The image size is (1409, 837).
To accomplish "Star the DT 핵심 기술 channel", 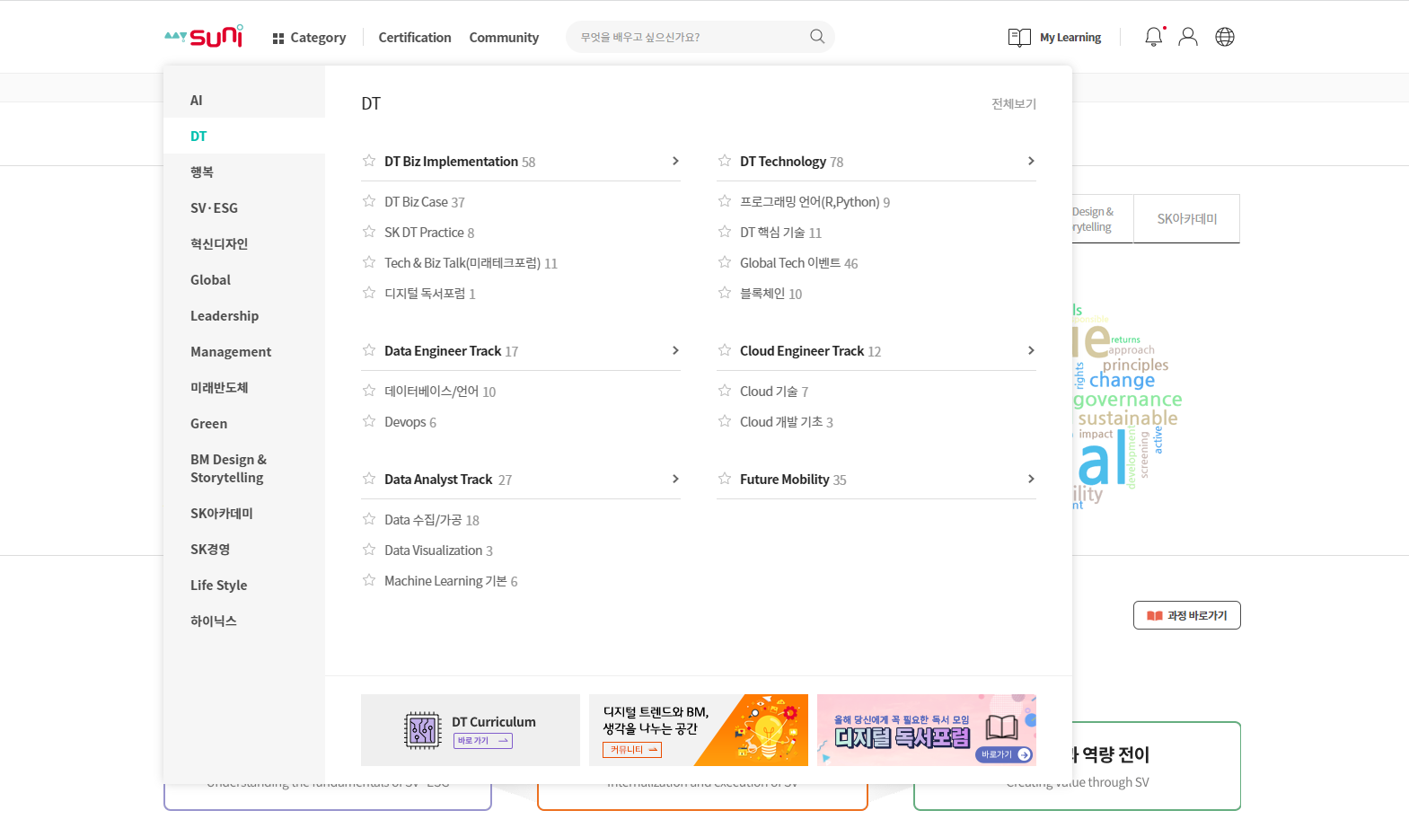I will coord(725,232).
